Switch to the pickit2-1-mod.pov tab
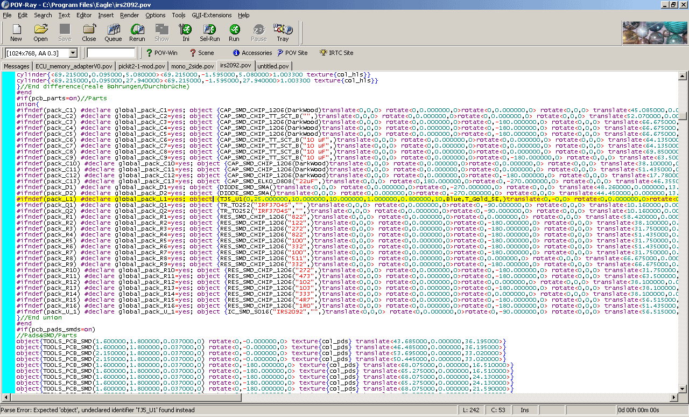This screenshot has width=689, height=417. [143, 66]
